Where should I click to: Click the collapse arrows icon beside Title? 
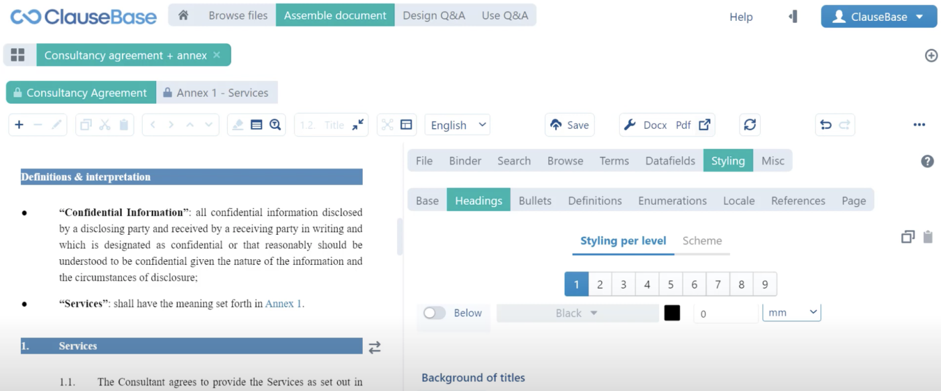358,125
